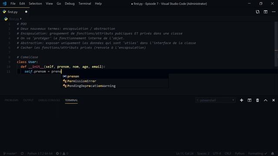Image resolution: width=278 pixels, height=156 pixels.
Task: Click self.prenom on line 11
Action: pyautogui.click(x=35, y=71)
